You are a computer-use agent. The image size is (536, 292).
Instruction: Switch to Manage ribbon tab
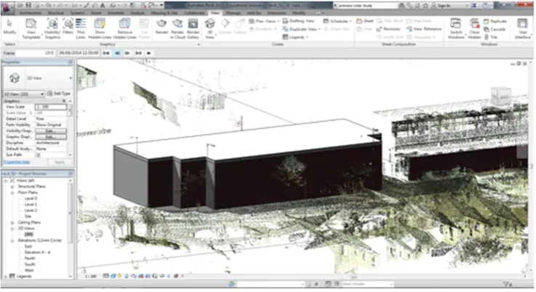[233, 13]
